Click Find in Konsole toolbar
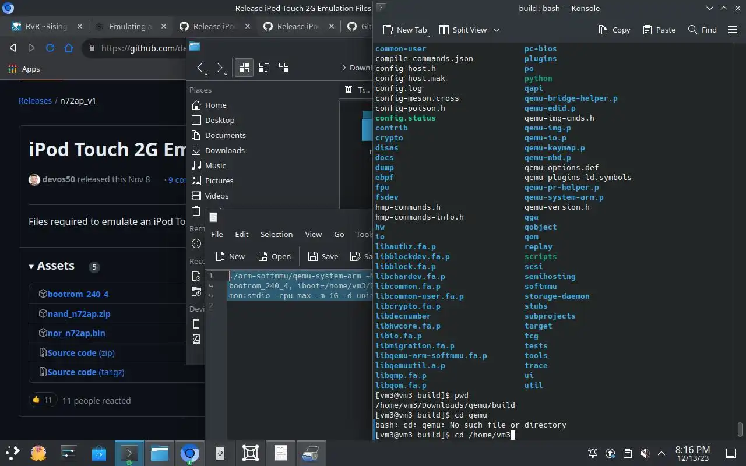The height and width of the screenshot is (466, 746). [x=702, y=30]
